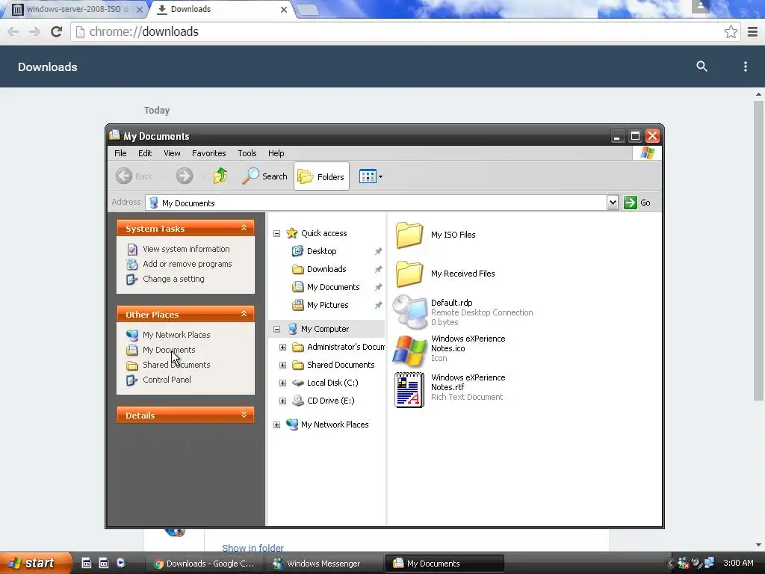Open the Chrome hamburger menu
765x574 pixels.
click(x=753, y=31)
